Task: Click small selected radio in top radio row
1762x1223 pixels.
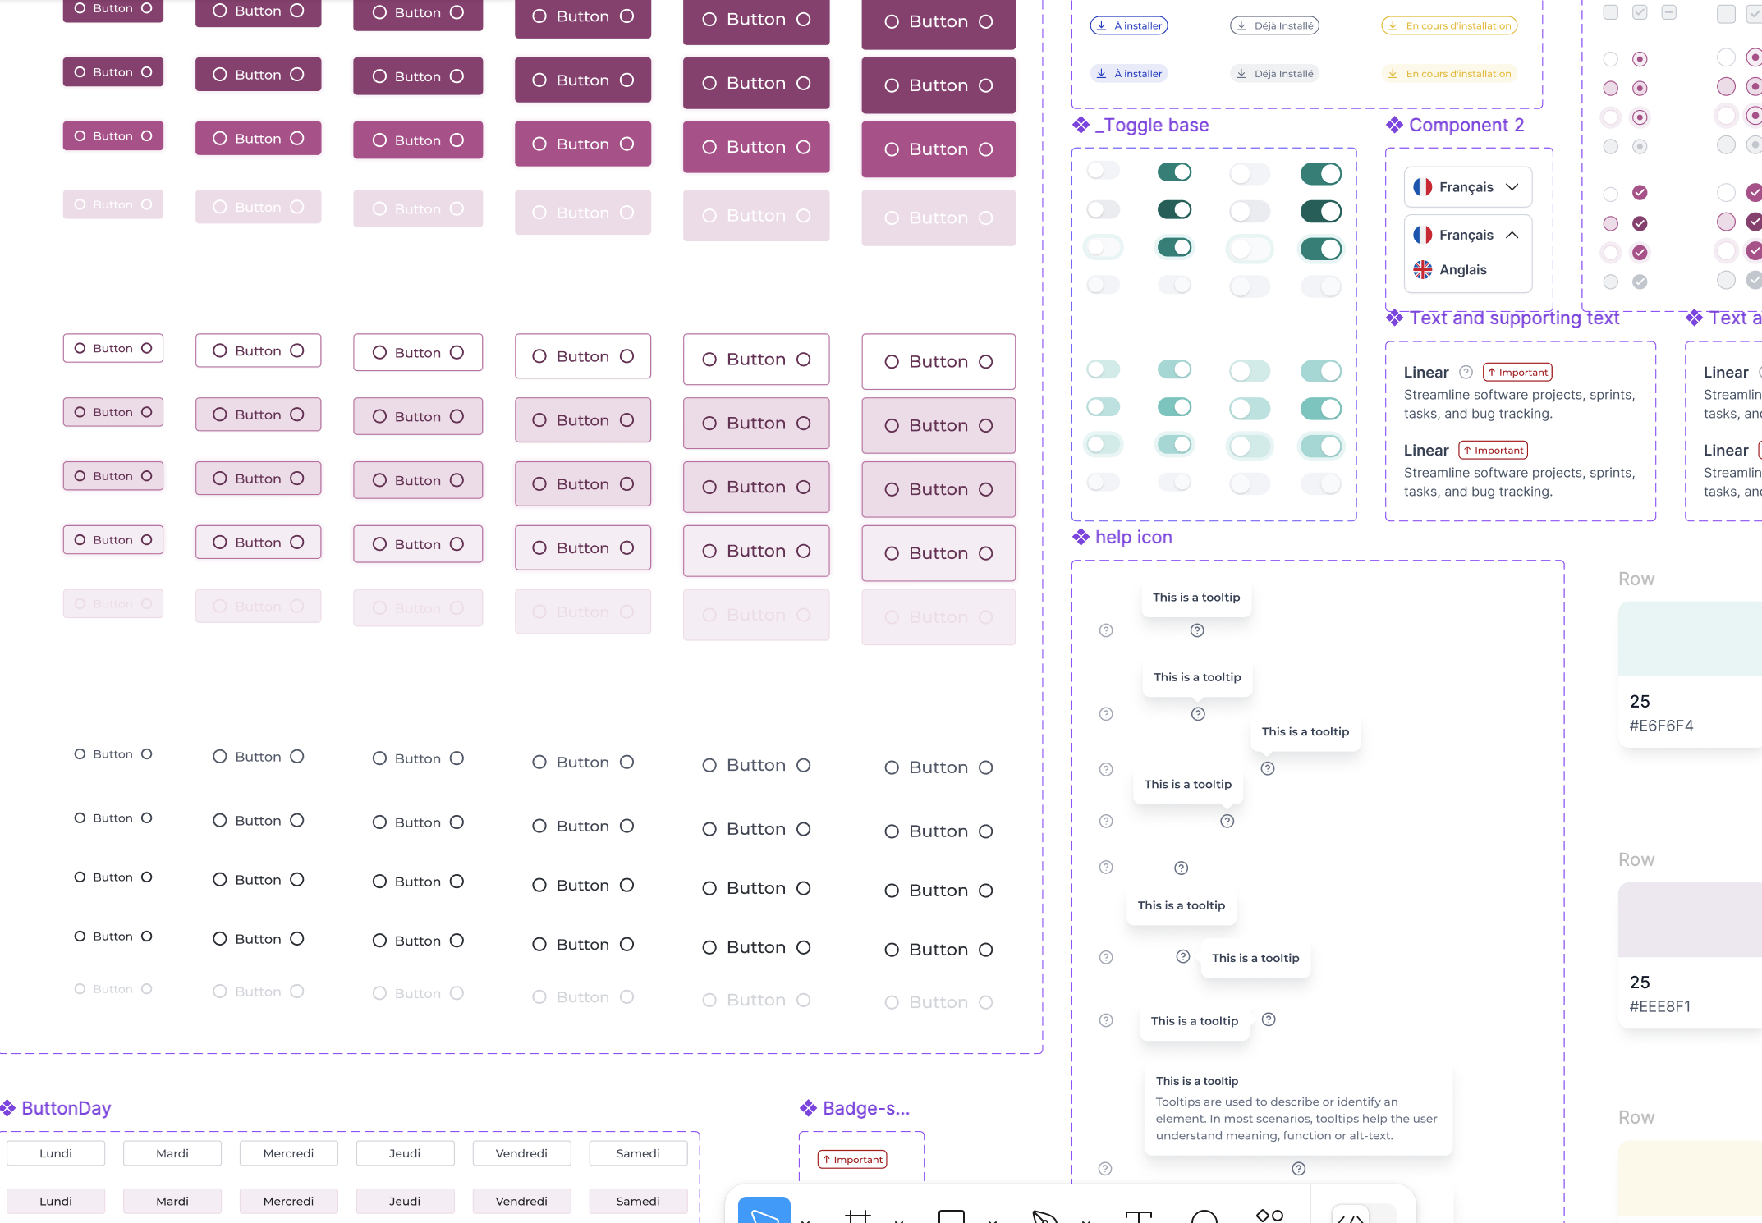Action: (1640, 59)
